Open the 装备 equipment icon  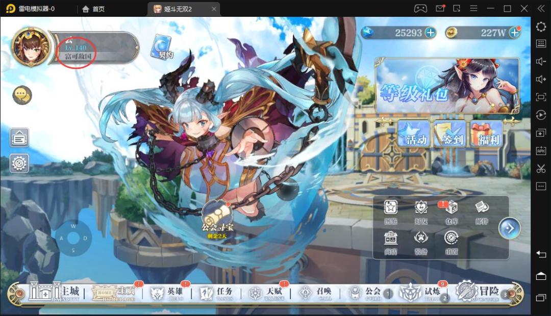[x=420, y=243]
